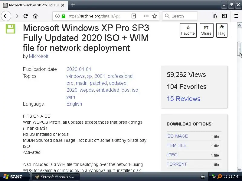Screen dimensions: 242x181
Task: Download the ISO IMAGE option
Action: click(x=177, y=136)
